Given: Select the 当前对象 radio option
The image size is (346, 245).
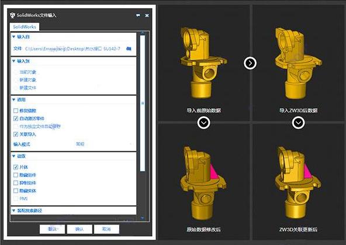Looking at the screenshot, I should (x=16, y=72).
